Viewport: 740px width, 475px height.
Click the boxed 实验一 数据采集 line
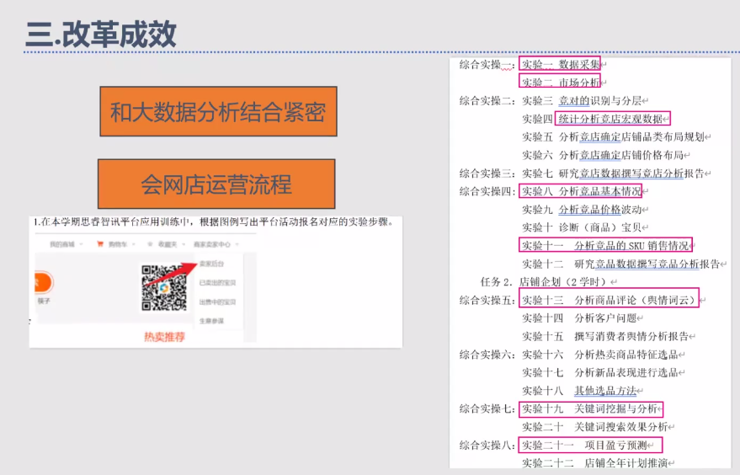pyautogui.click(x=559, y=64)
